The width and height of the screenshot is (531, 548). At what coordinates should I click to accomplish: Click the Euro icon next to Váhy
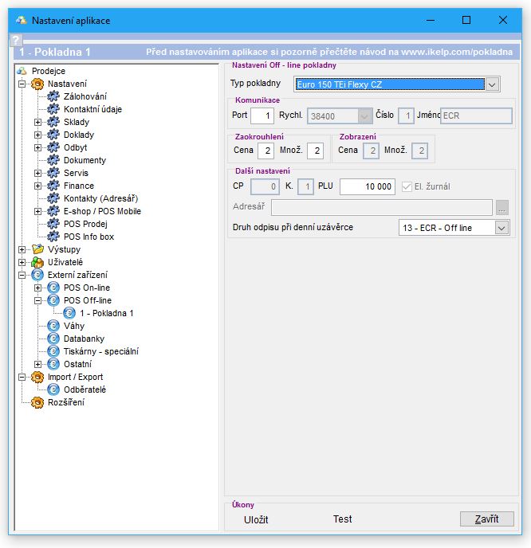(x=53, y=326)
